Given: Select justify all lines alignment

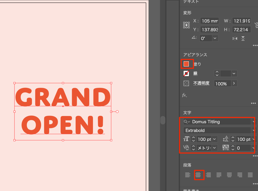Looking at the screenshot, I should pos(250,175).
